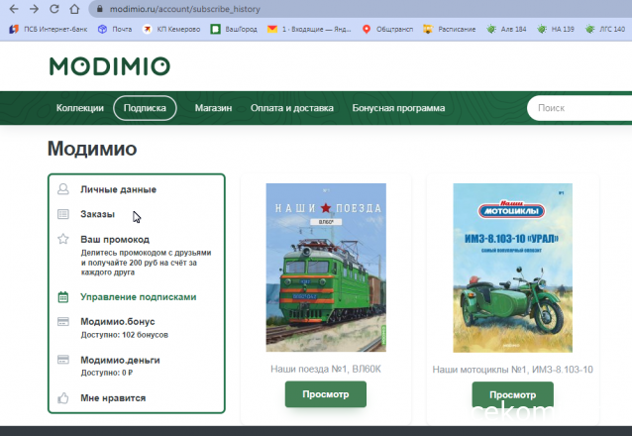This screenshot has height=436, width=632.
Task: Click the Наши мотоциклы ИМЗ cover image
Action: point(513,268)
